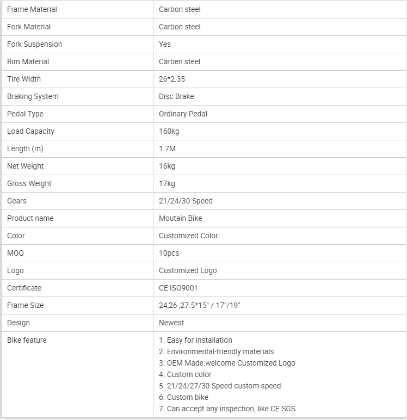407x420 pixels.
Task: Click the "Frame Material" label cell
Action: 32,9
